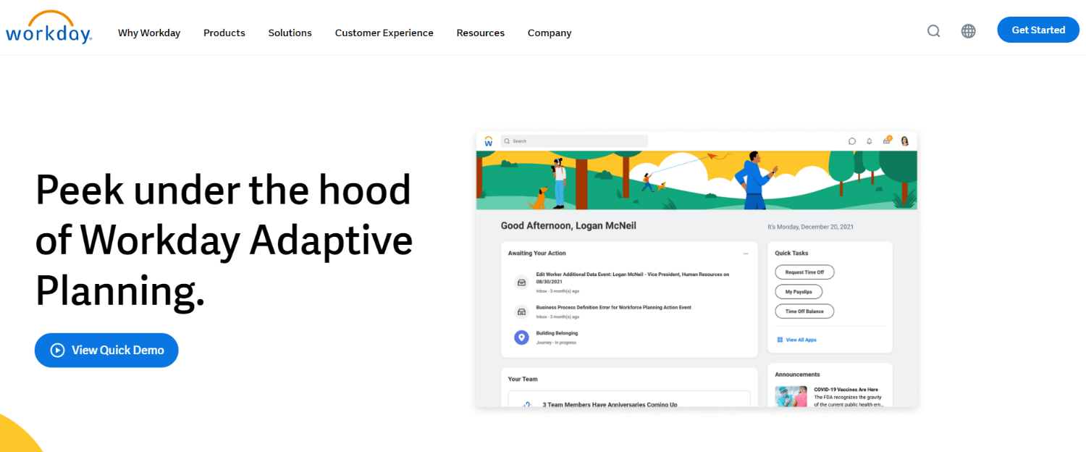This screenshot has width=1086, height=452.
Task: Click the View All Apps link
Action: (796, 340)
